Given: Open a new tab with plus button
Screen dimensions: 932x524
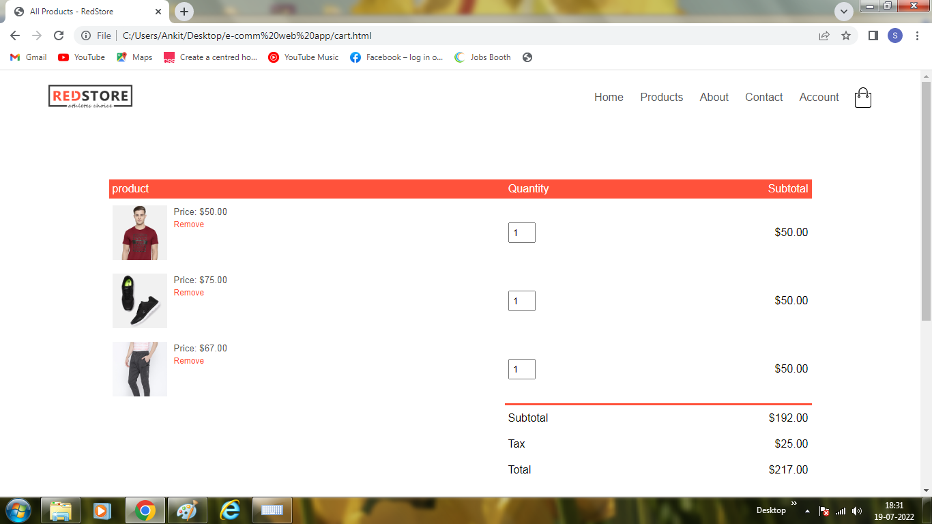Looking at the screenshot, I should (x=184, y=12).
